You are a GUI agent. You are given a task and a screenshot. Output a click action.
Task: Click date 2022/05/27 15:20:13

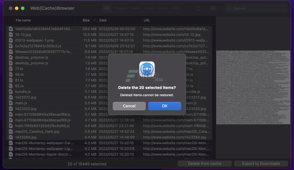tap(116, 154)
